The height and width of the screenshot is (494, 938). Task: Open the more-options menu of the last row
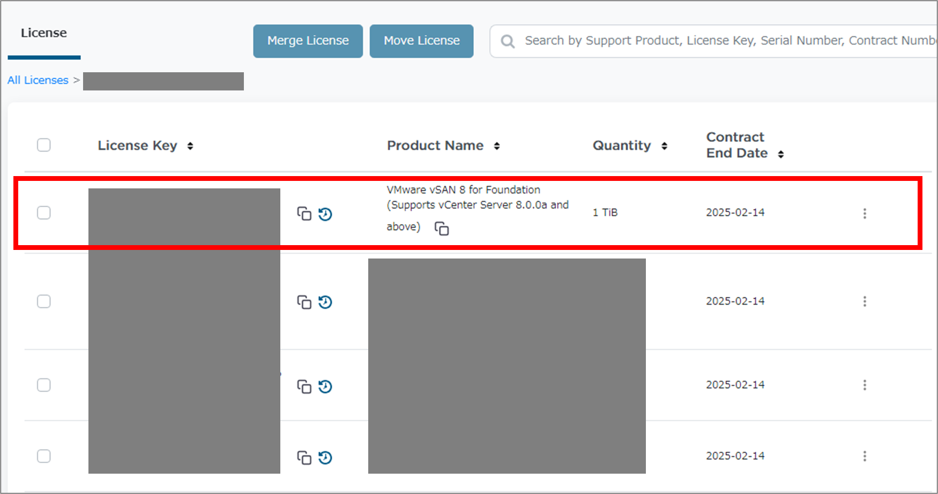(x=865, y=456)
